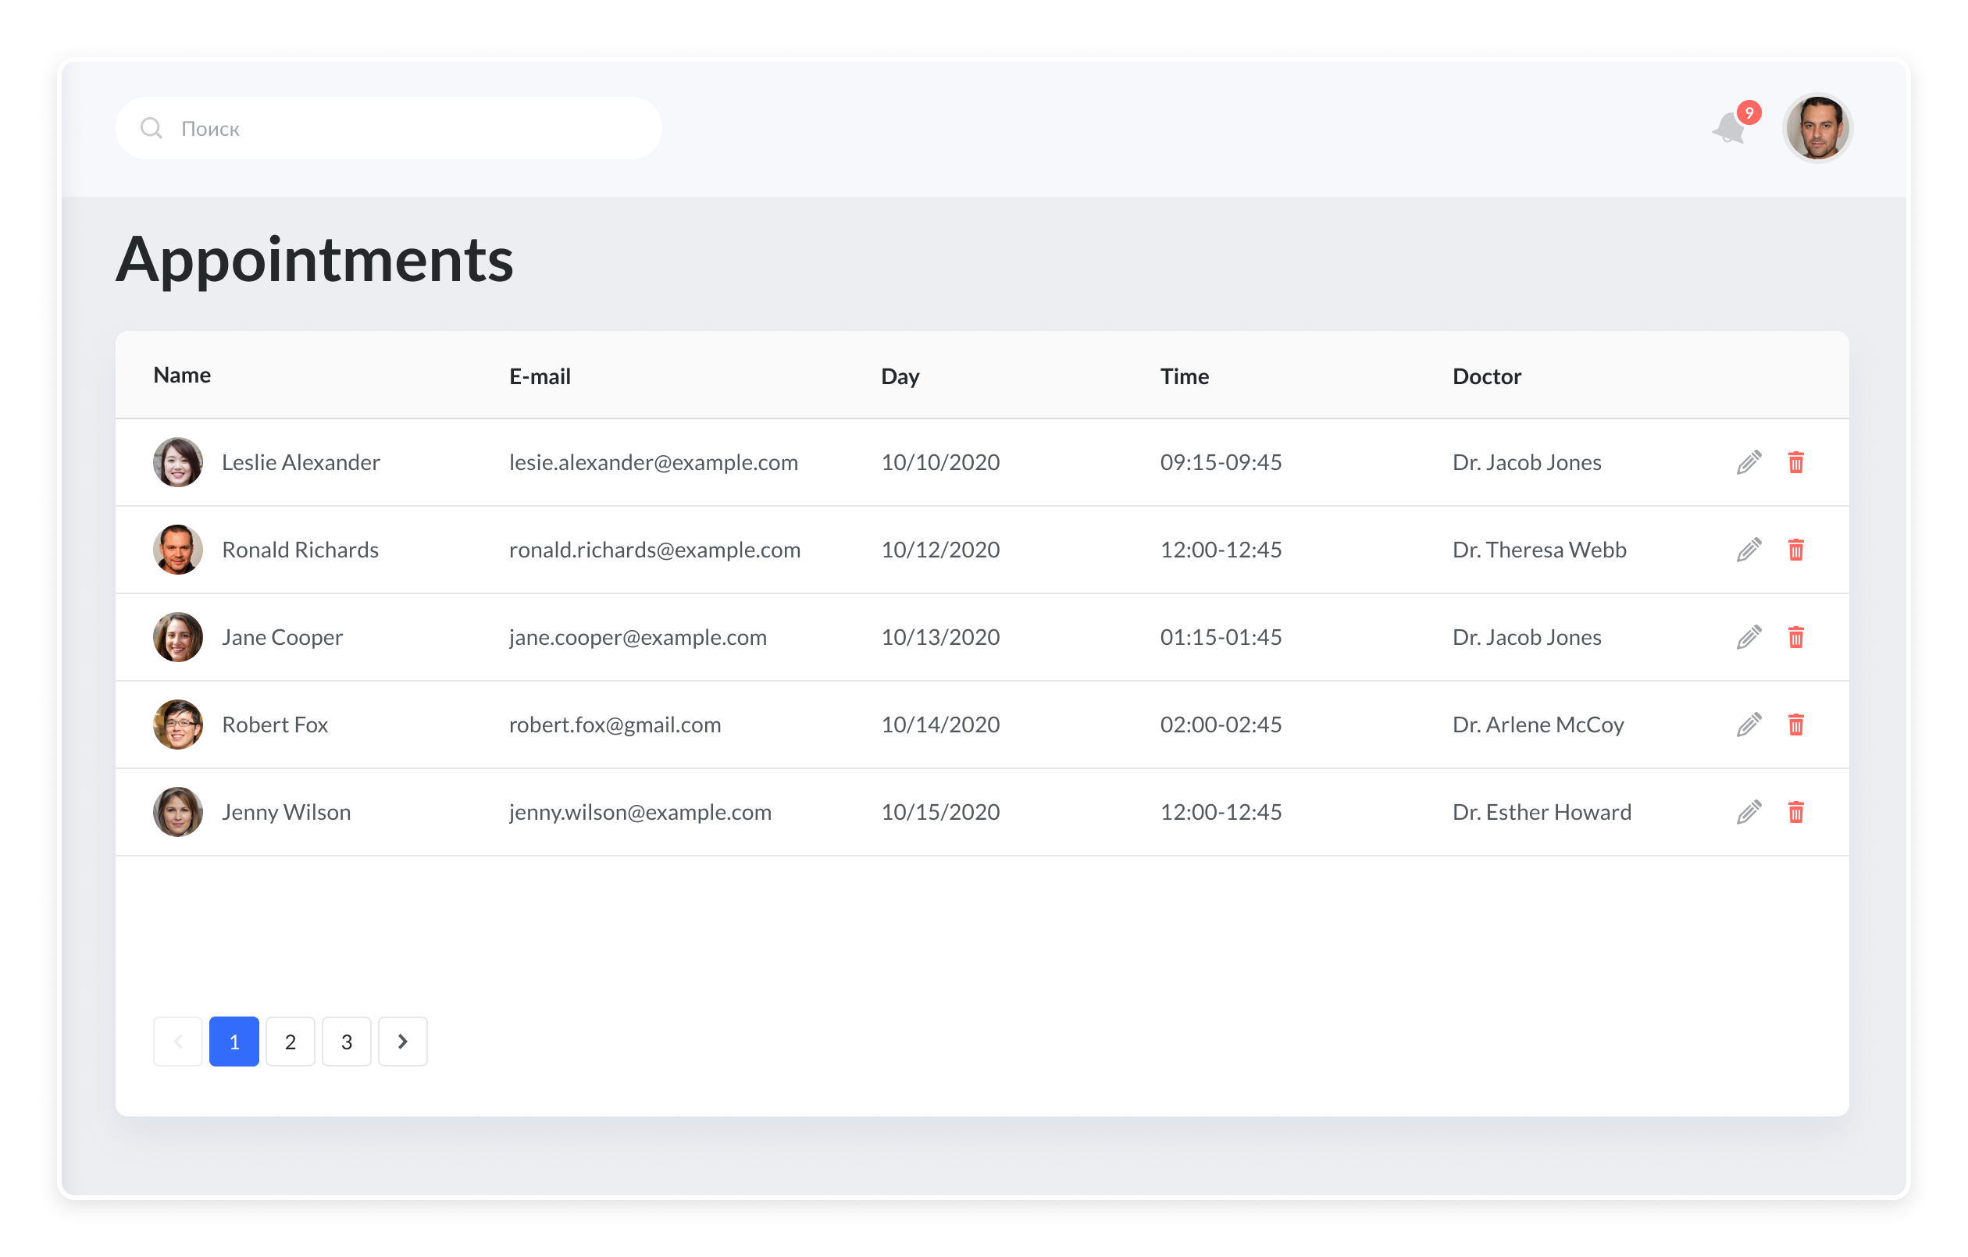Edit Leslie Alexander's appointment

pos(1748,462)
